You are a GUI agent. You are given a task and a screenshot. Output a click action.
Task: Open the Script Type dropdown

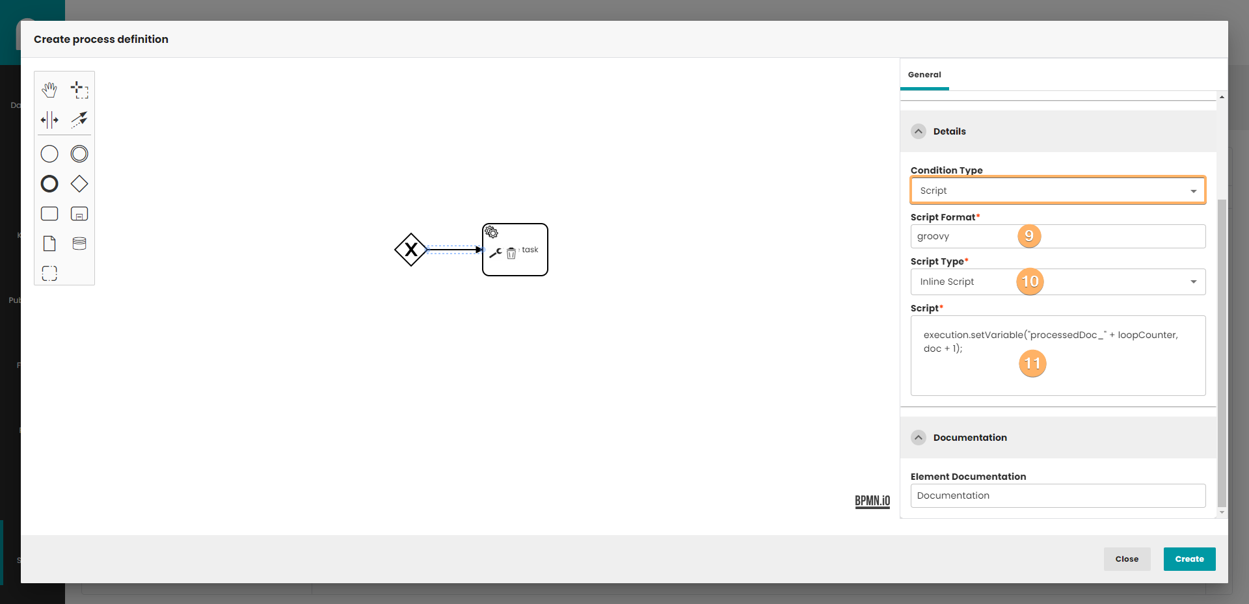[1057, 282]
